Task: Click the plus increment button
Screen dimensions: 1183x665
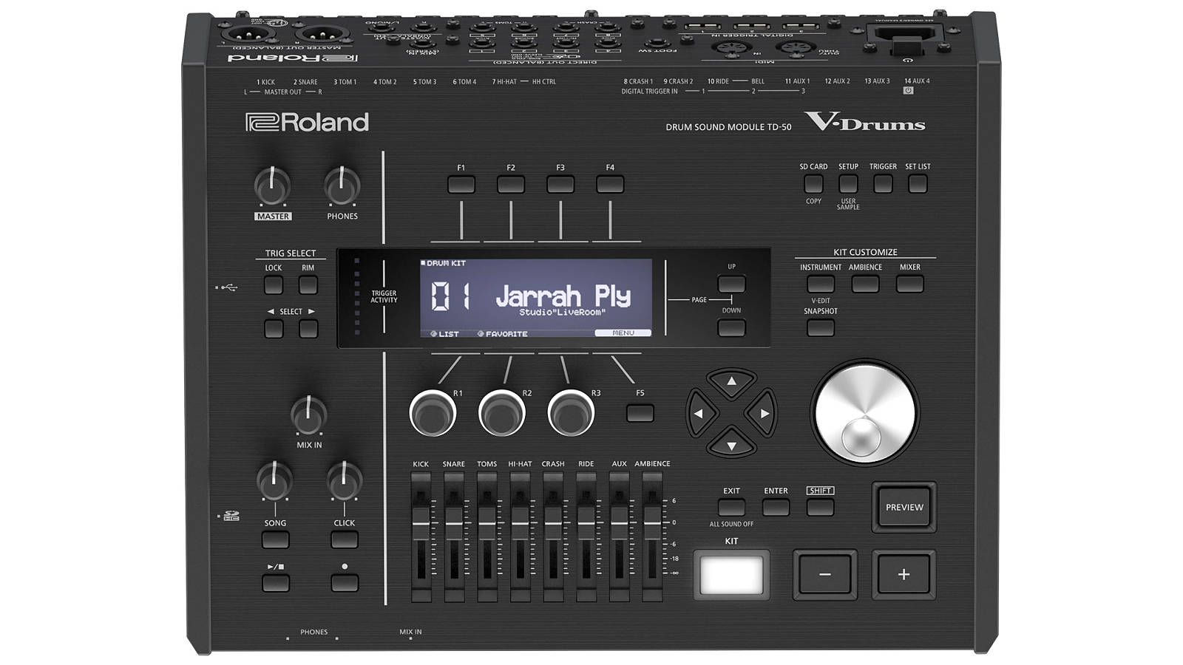Action: 904,575
